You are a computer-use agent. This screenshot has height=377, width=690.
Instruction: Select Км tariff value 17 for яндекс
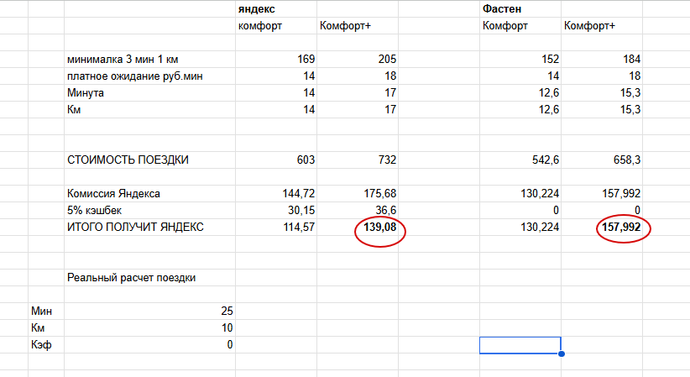pyautogui.click(x=390, y=109)
